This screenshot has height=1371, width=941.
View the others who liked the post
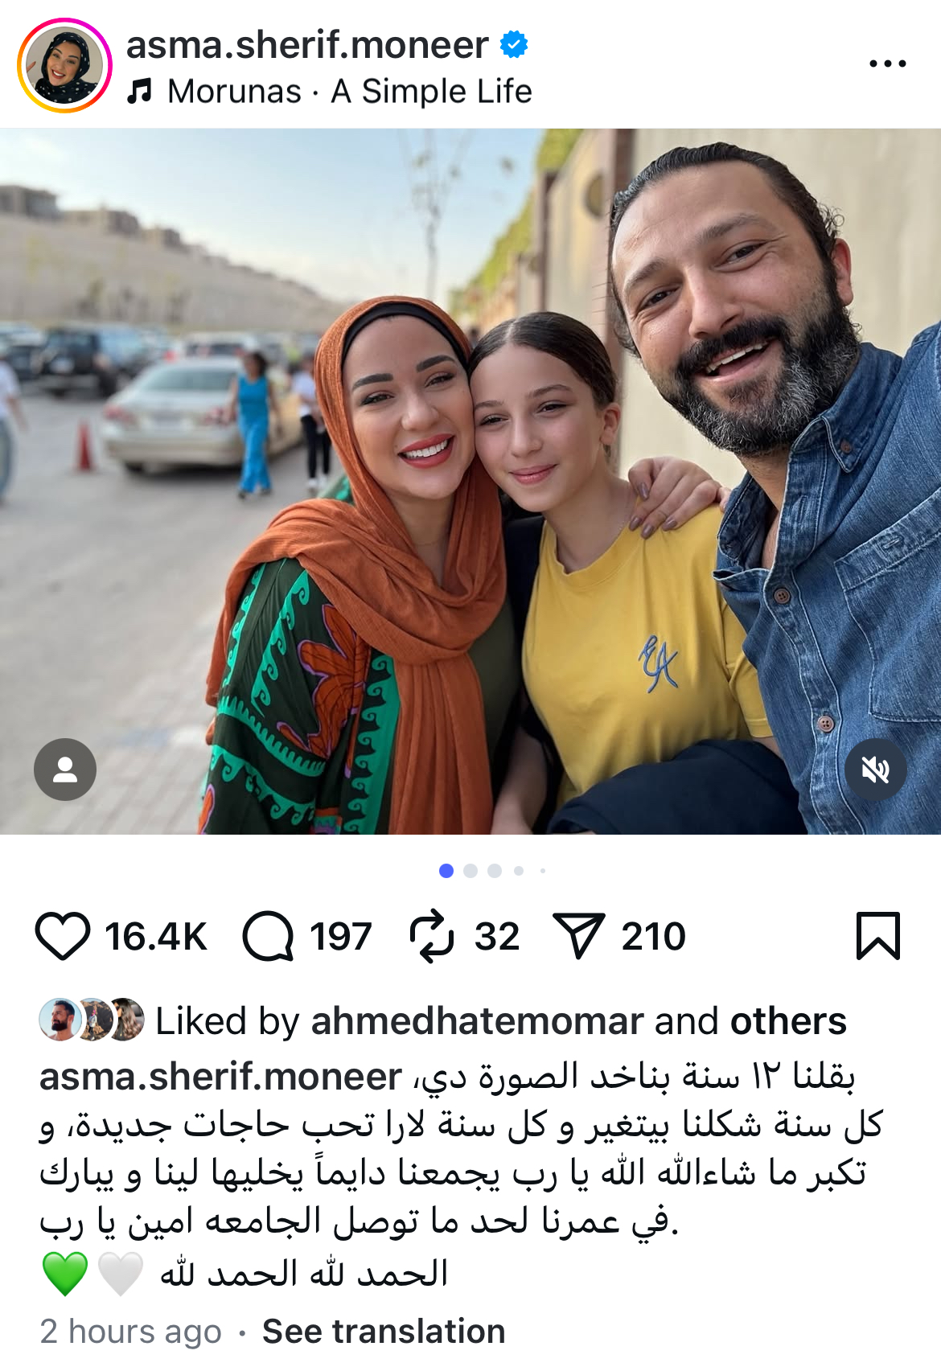(x=788, y=1021)
